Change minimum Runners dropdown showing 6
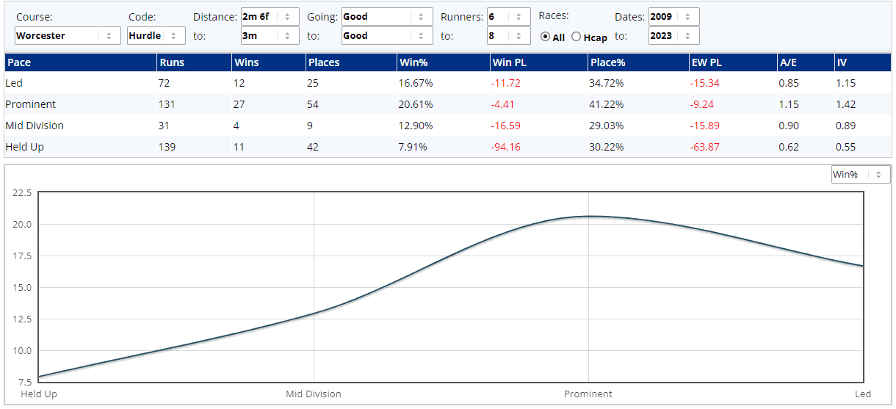Screen dimensions: 896x409 (508, 16)
